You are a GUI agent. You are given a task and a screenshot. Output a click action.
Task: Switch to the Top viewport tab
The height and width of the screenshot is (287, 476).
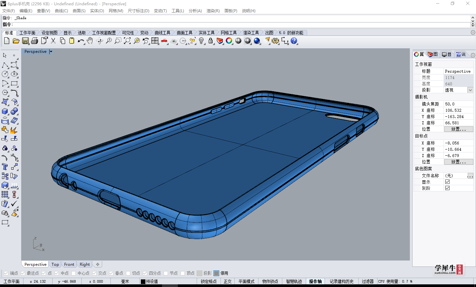pos(55,265)
